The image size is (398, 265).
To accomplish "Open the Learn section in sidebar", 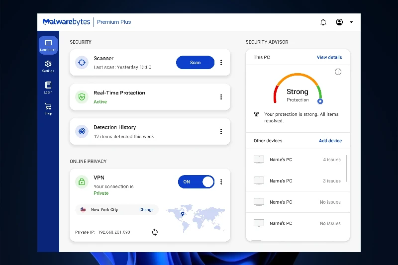I will tap(48, 88).
